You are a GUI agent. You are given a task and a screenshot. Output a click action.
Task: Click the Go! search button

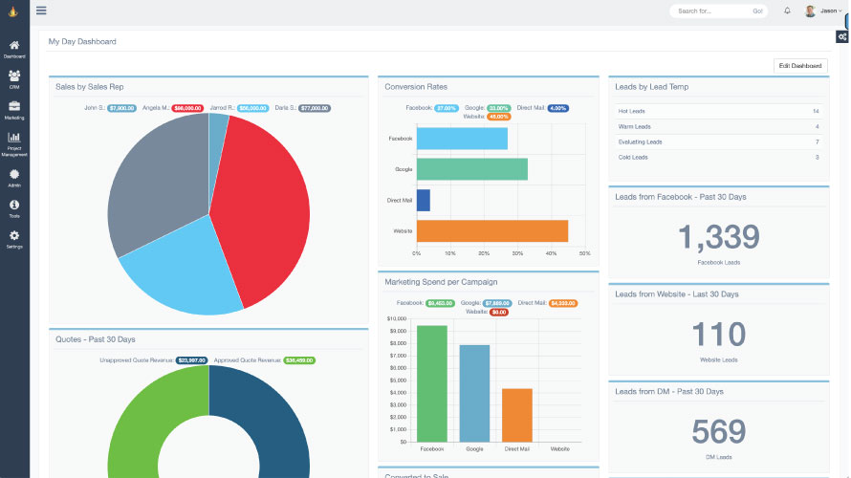tap(757, 11)
